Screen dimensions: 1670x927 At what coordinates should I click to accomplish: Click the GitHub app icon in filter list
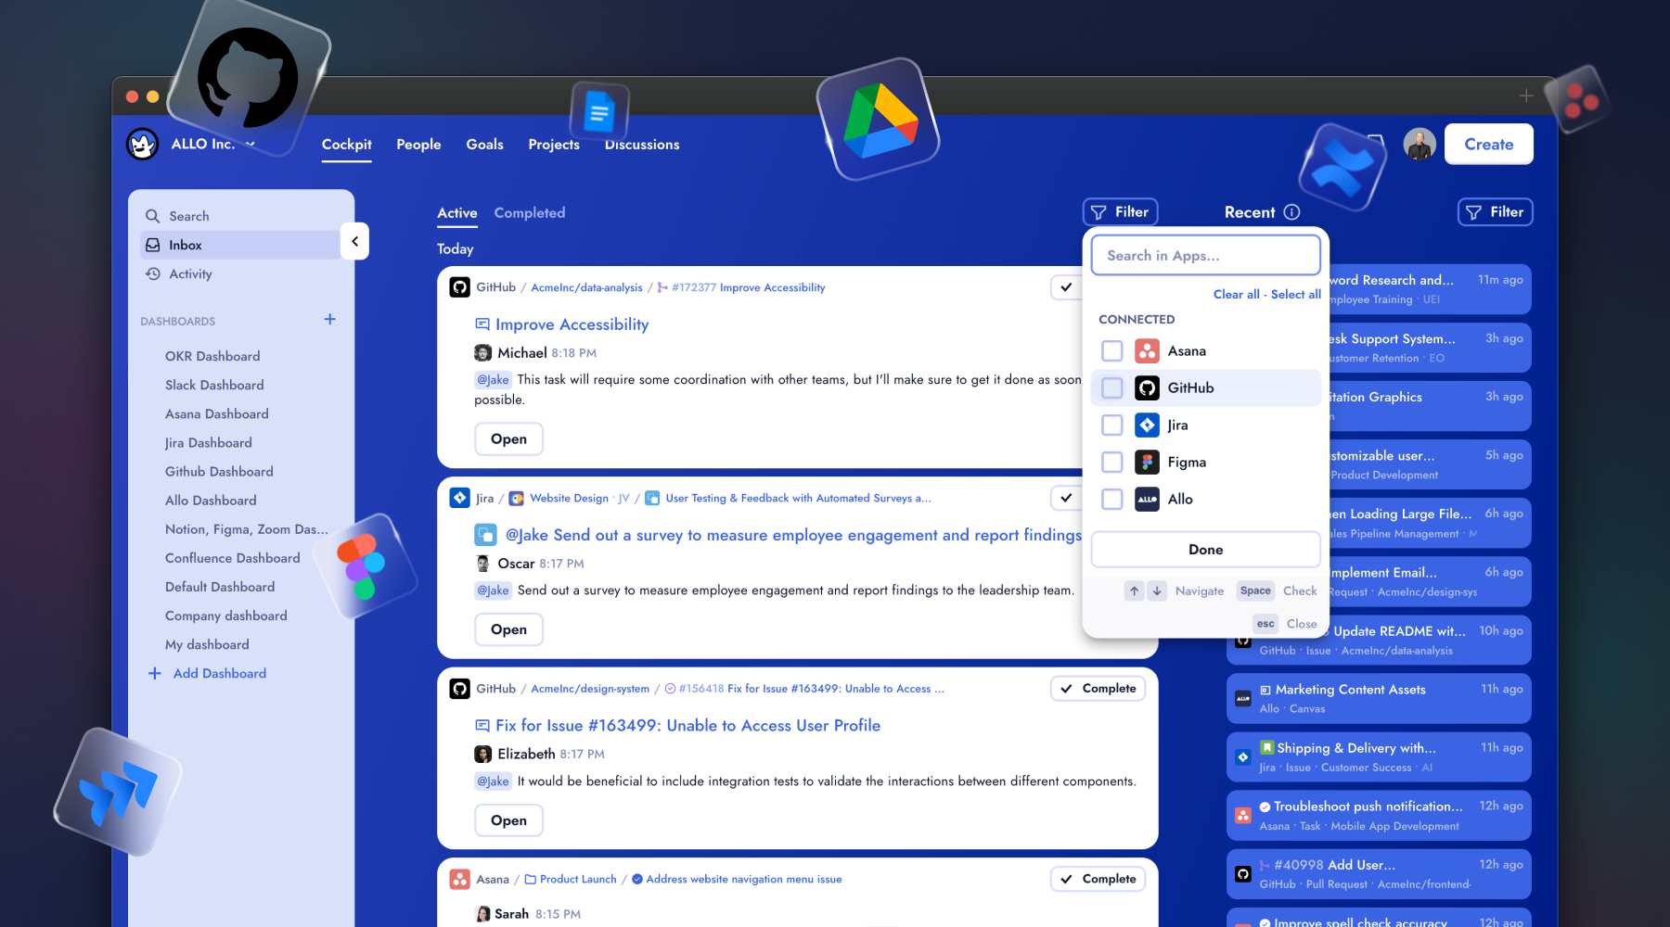point(1147,387)
